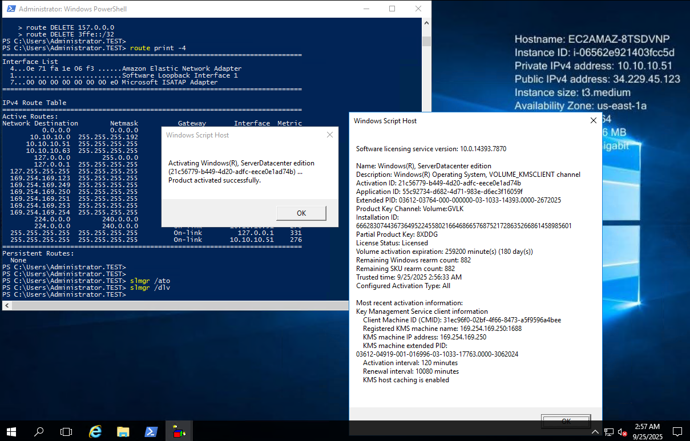Open network status tray icon
Screen dimensions: 690x441
[x=610, y=431]
